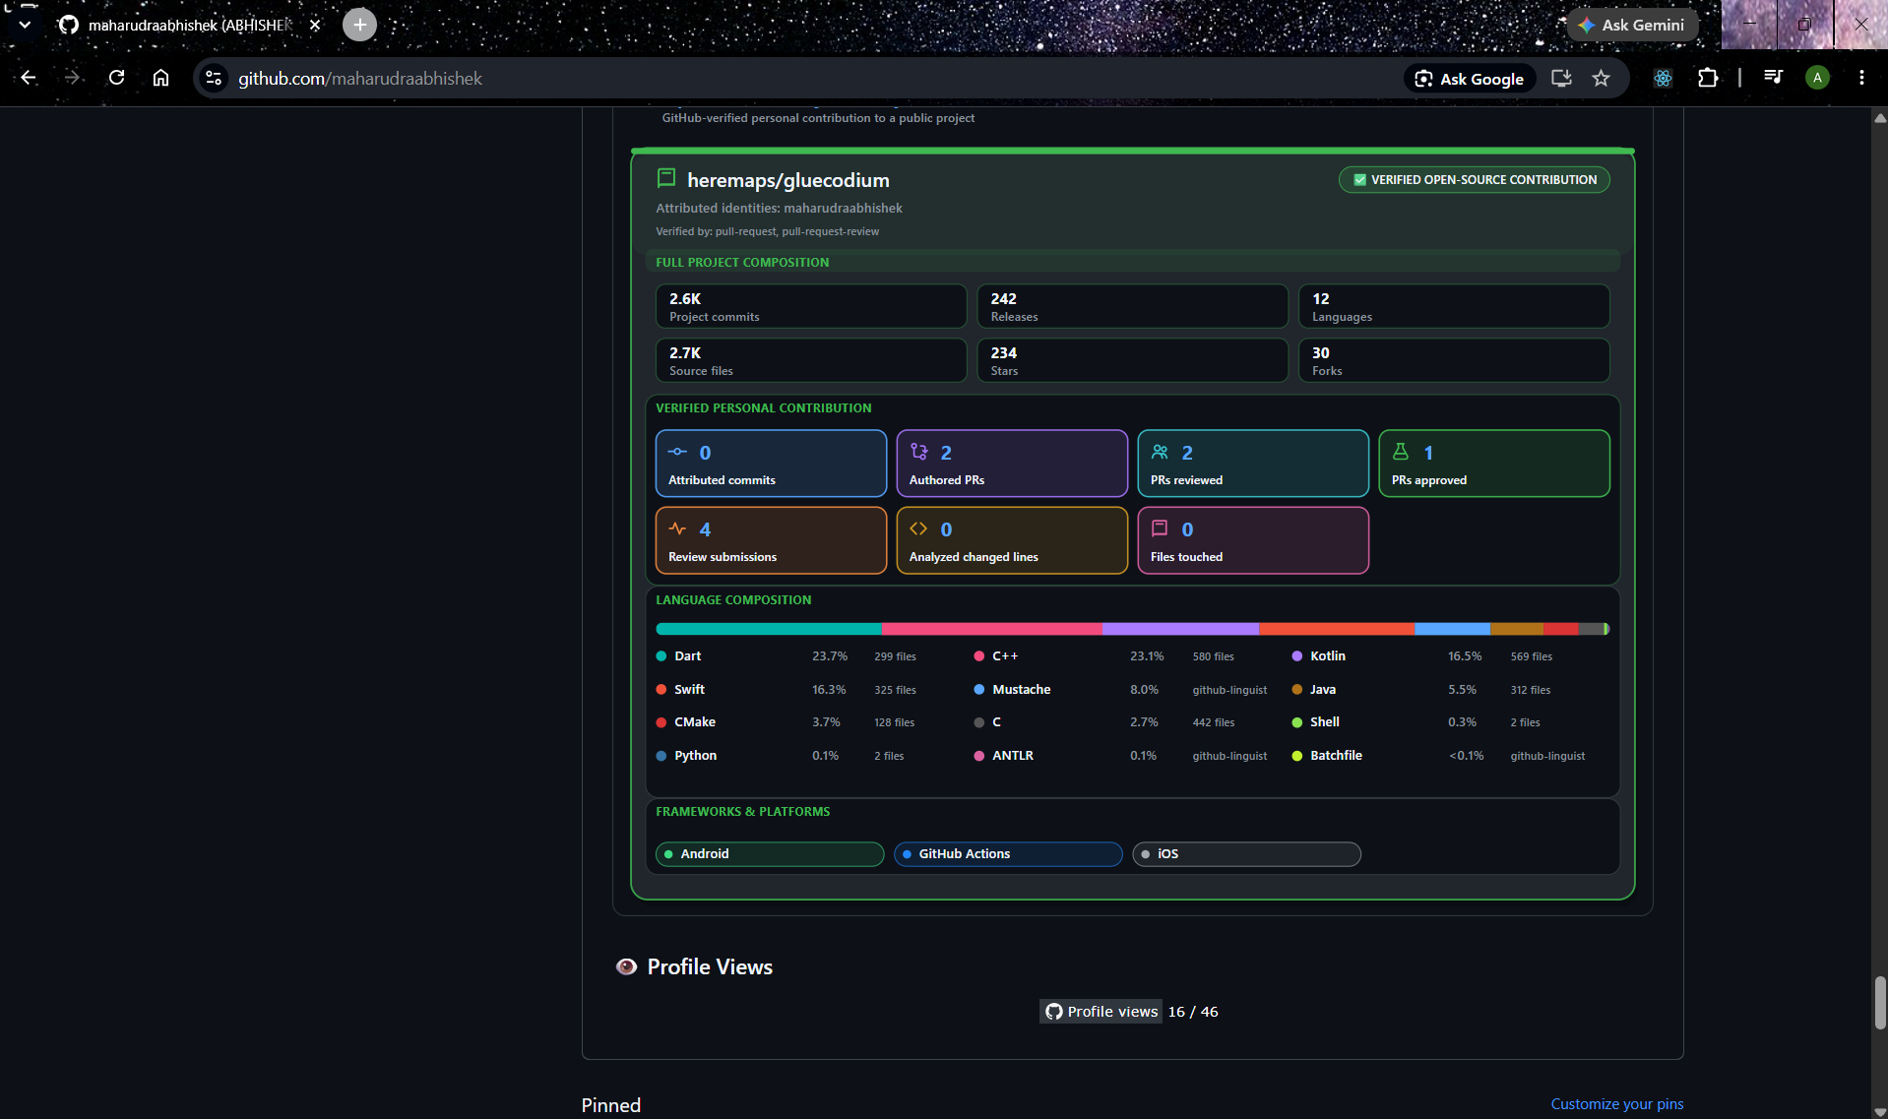Click the commit icon in Attributed commits card
1888x1119 pixels.
(x=677, y=452)
